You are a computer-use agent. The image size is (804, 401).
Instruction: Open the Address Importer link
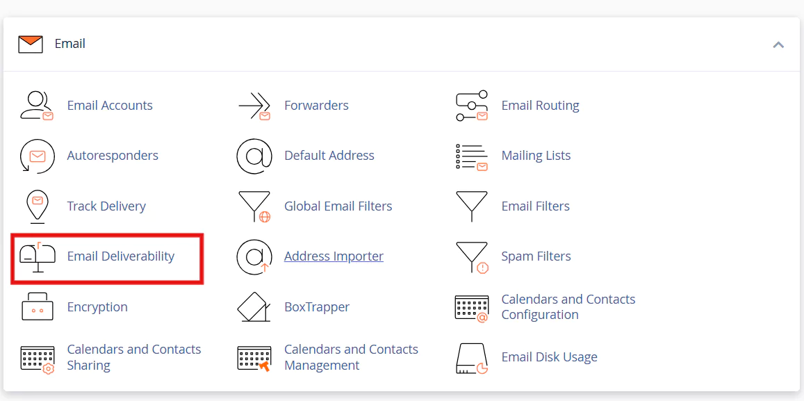click(334, 256)
